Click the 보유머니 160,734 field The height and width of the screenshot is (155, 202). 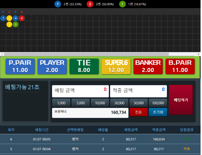coord(90,113)
